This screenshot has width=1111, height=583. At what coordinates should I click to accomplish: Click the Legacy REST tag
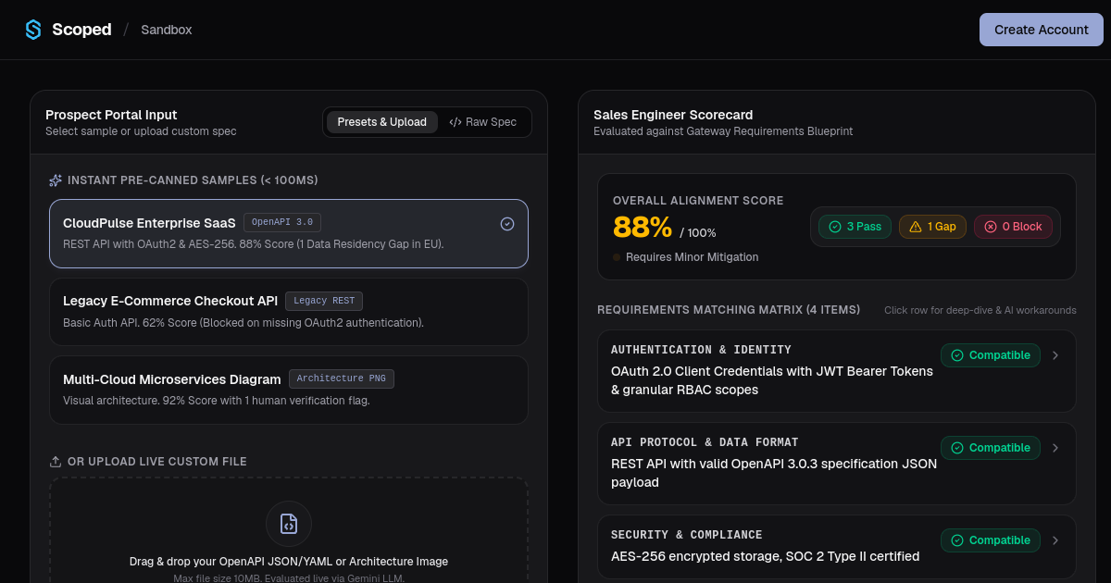coord(324,301)
